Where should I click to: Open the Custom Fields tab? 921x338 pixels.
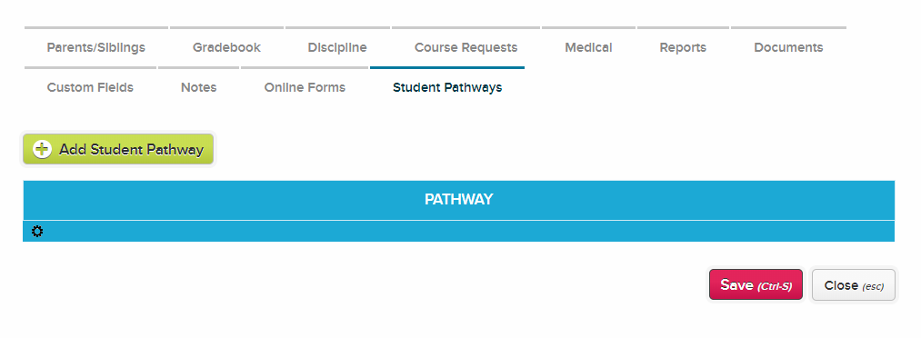point(90,87)
